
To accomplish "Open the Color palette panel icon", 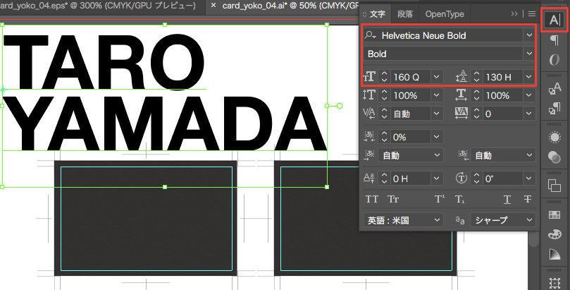I will click(554, 234).
